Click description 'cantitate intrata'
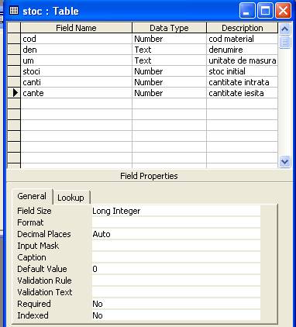296x327 pixels. 243,82
